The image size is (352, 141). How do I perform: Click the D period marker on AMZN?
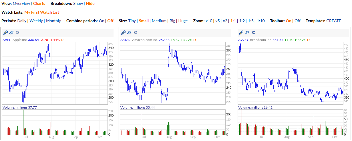tap(194, 40)
